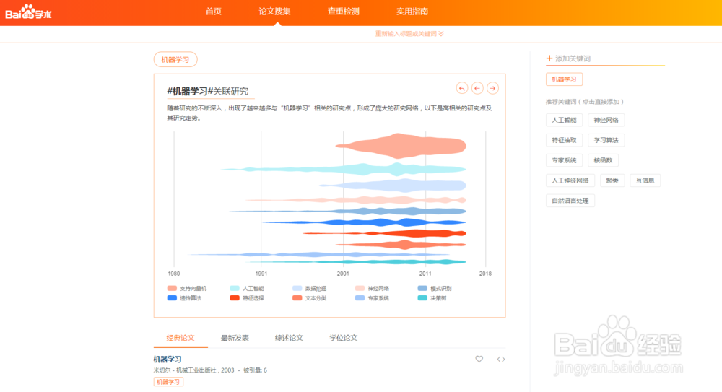
Task: Click heading #机器学习#关联研究
Action: pyautogui.click(x=208, y=91)
